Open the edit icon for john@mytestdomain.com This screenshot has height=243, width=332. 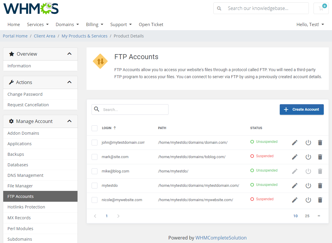click(x=294, y=142)
